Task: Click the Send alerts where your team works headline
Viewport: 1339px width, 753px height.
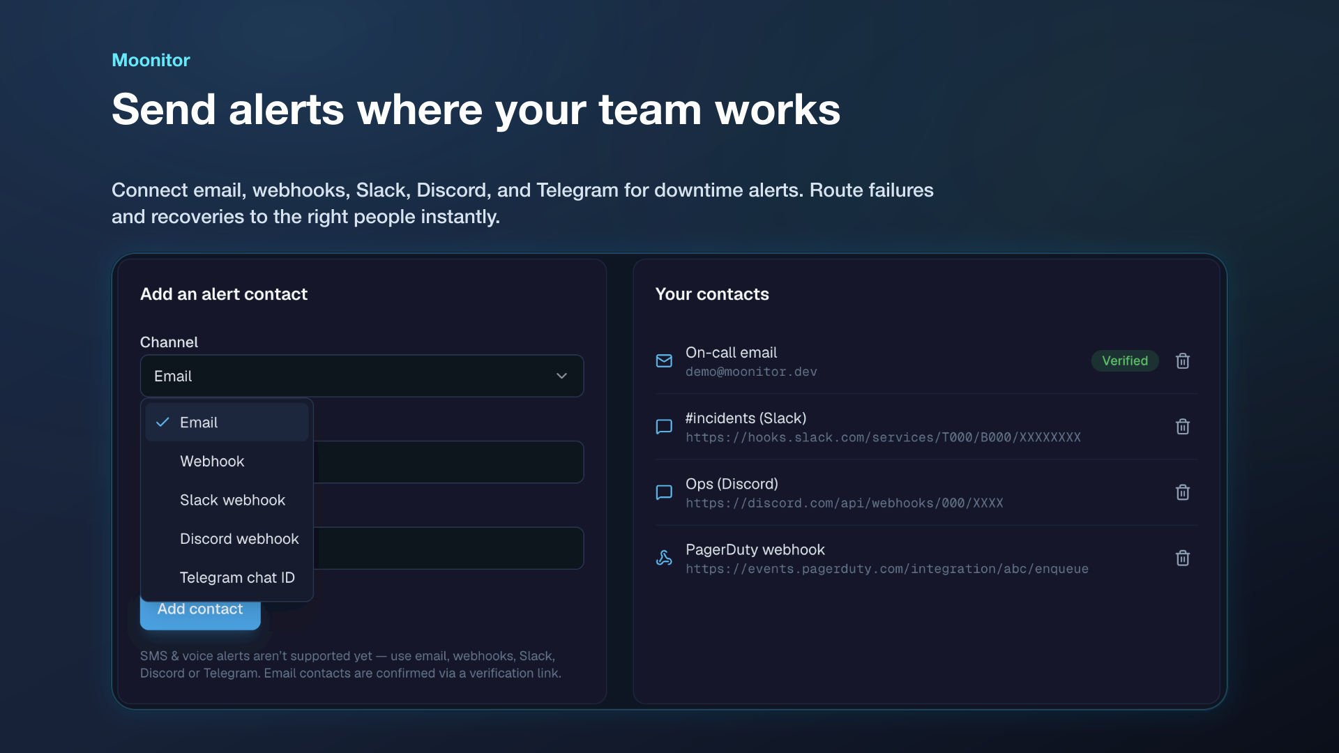Action: (x=476, y=110)
